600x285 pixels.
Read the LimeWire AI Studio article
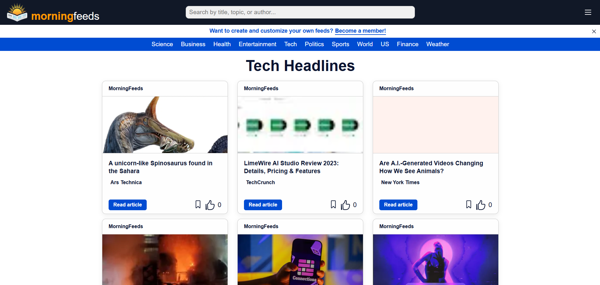[x=263, y=205]
